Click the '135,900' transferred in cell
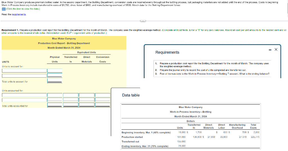 tap(197, 137)
